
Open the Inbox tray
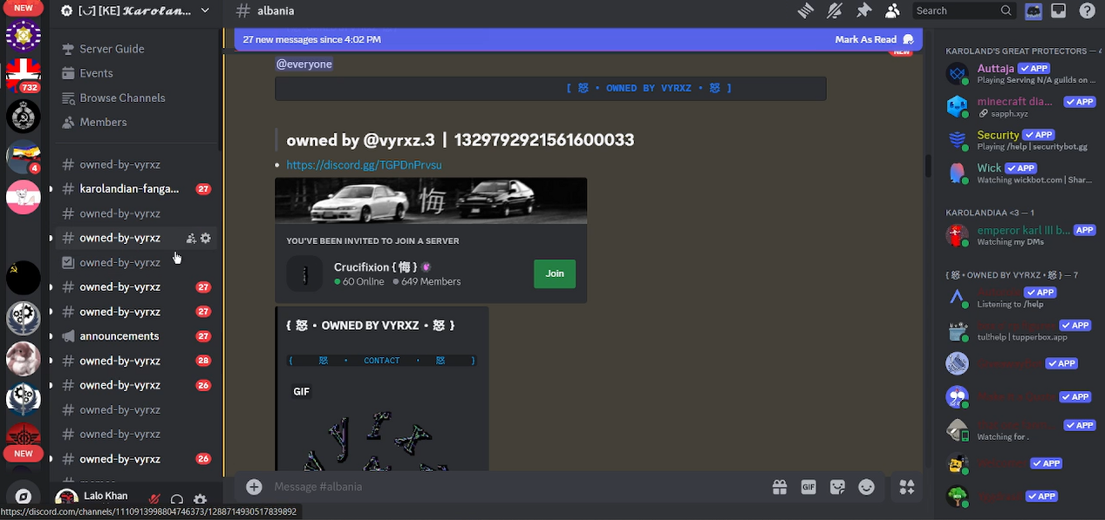point(1058,11)
